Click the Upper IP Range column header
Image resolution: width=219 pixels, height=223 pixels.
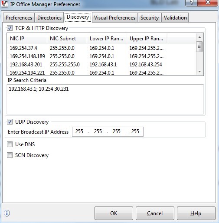click(x=147, y=39)
